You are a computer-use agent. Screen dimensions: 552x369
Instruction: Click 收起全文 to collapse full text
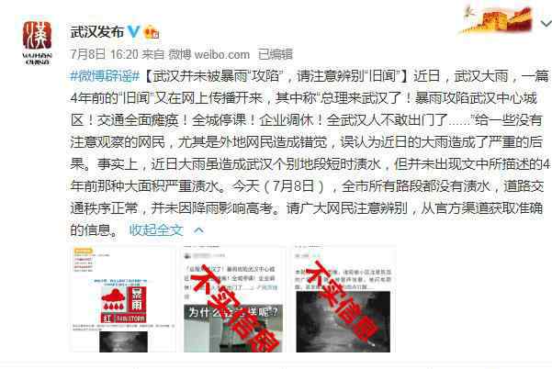[x=156, y=230]
